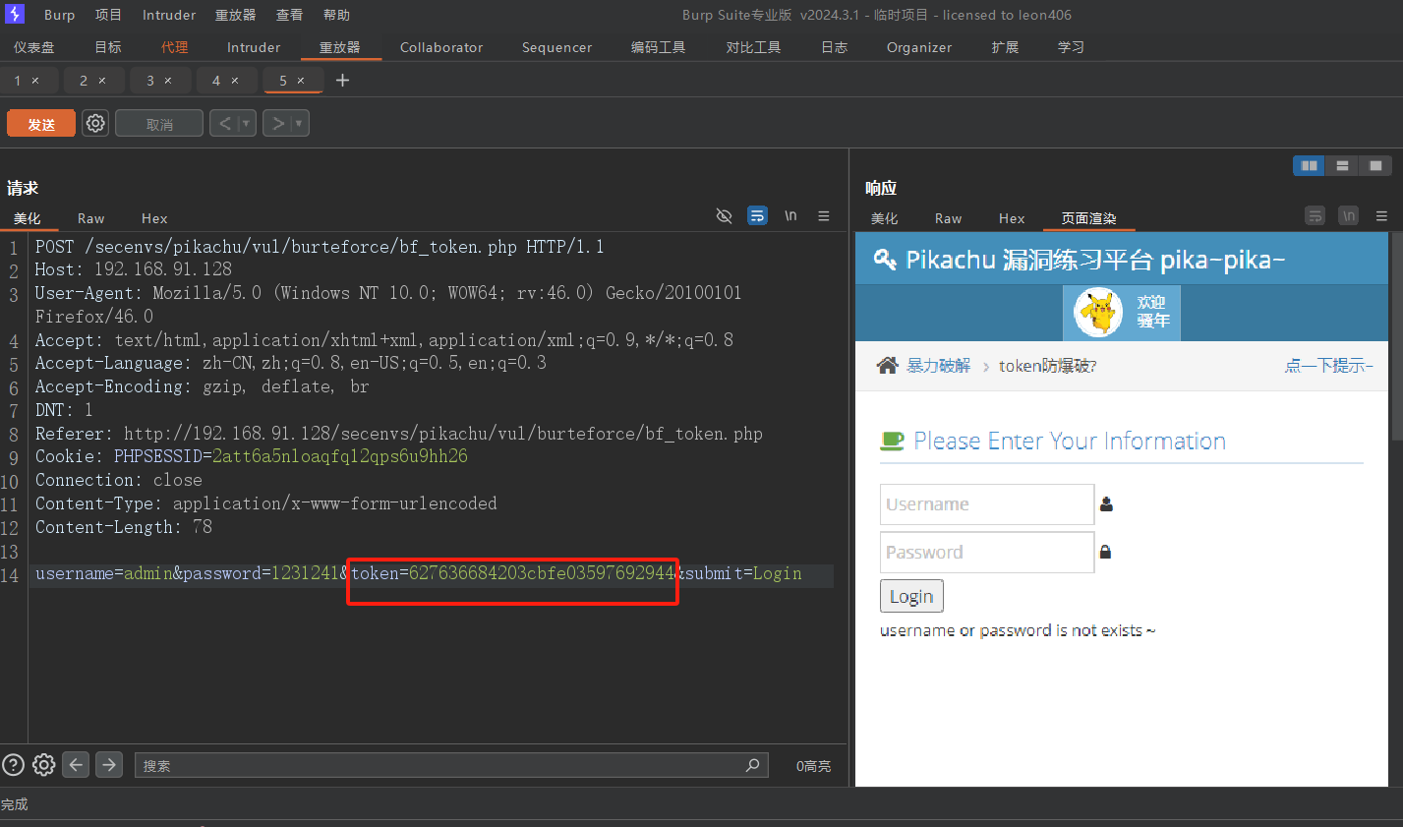Add a new repeater tab with plus
Image resolution: width=1403 pixels, height=827 pixels.
click(342, 81)
